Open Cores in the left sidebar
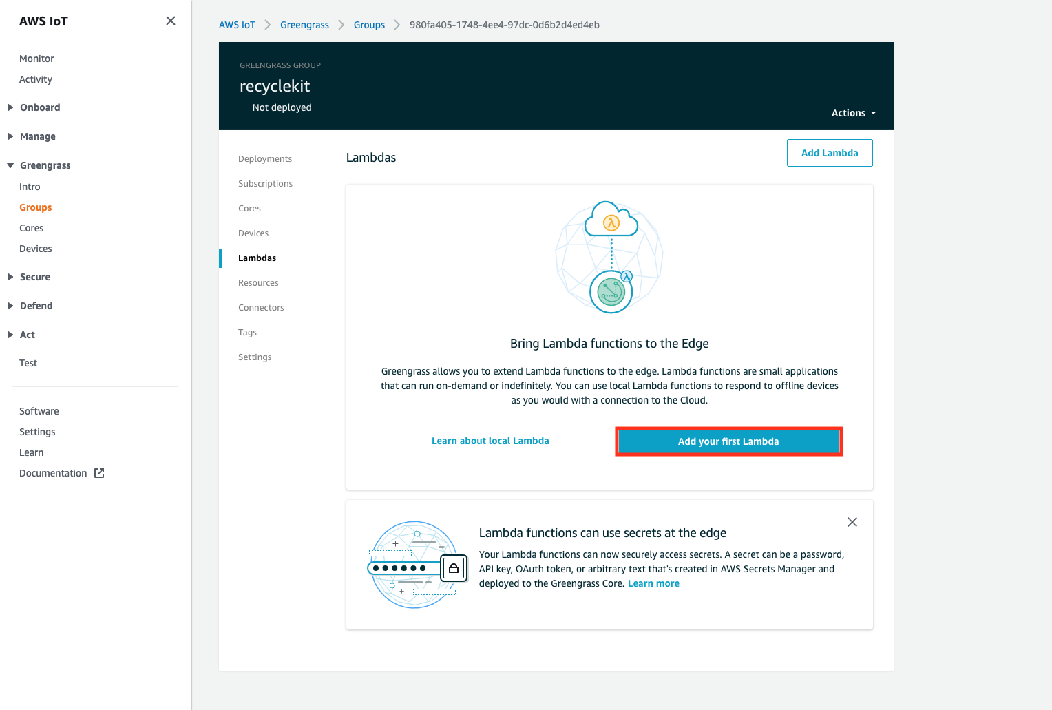The height and width of the screenshot is (710, 1052). (x=32, y=228)
